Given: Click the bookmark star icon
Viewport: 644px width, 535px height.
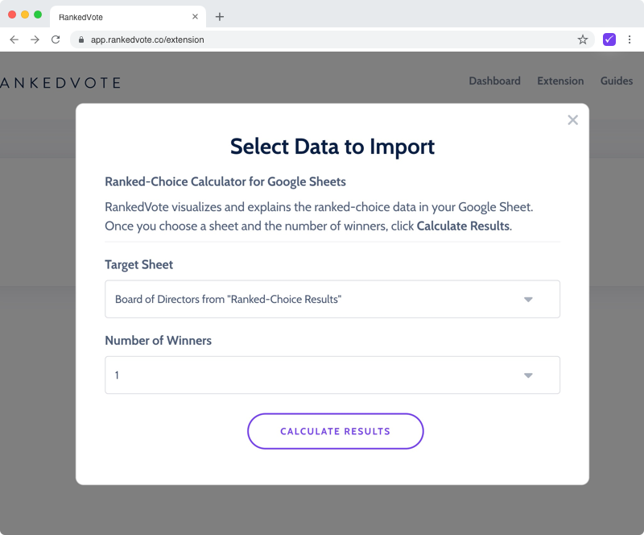Looking at the screenshot, I should point(582,39).
